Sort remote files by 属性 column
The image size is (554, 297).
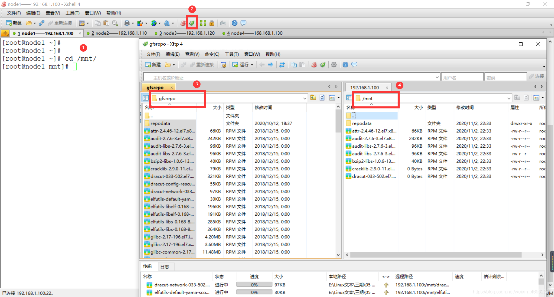point(514,108)
